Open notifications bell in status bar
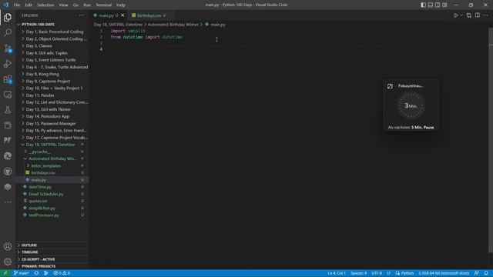Screen dimensions: 493x277 click(x=486, y=273)
